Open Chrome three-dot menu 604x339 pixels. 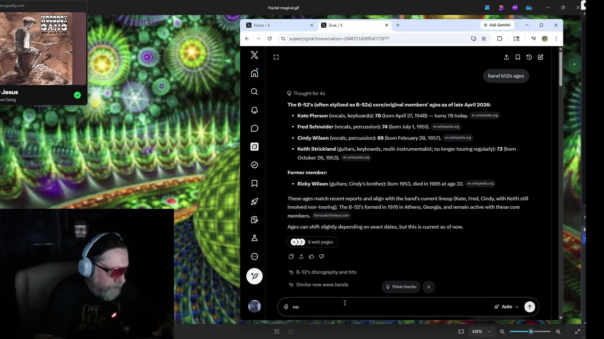point(556,39)
